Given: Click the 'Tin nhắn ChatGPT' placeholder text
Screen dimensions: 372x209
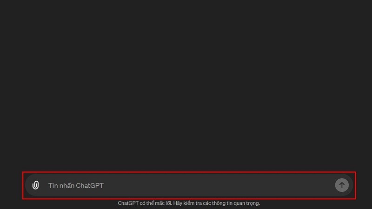Looking at the screenshot, I should tap(76, 185).
